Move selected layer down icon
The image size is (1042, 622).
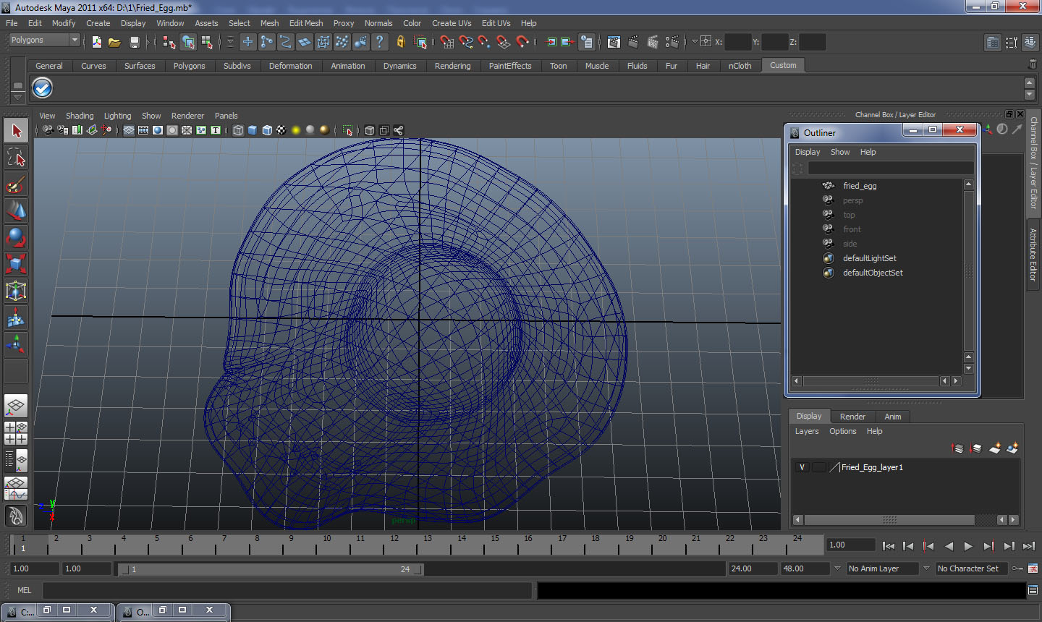pos(976,448)
